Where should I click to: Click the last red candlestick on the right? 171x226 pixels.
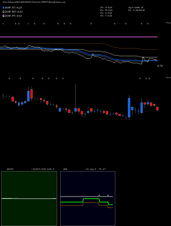(x=157, y=109)
